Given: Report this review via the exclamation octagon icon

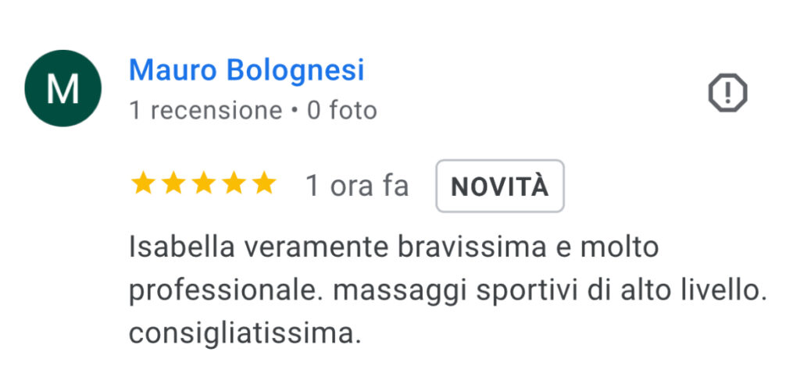Looking at the screenshot, I should [x=727, y=93].
